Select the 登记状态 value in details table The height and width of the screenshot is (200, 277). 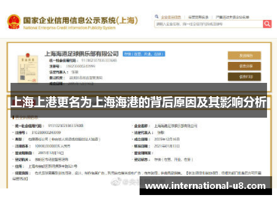coord(173,160)
